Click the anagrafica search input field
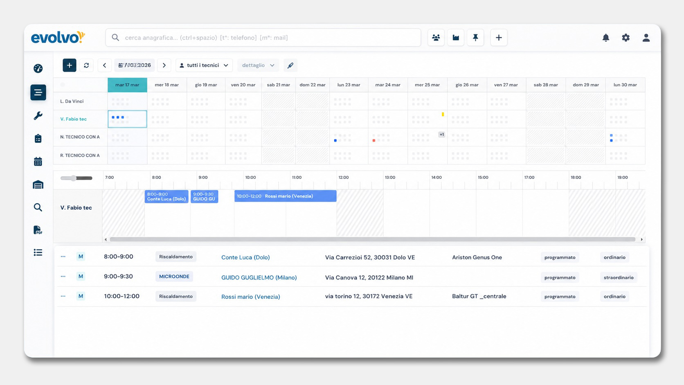 263,38
